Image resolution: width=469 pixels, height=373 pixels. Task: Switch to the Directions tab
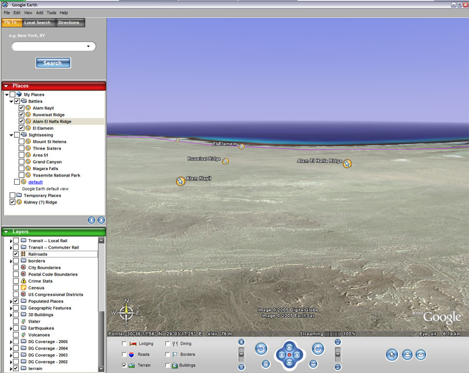[69, 23]
